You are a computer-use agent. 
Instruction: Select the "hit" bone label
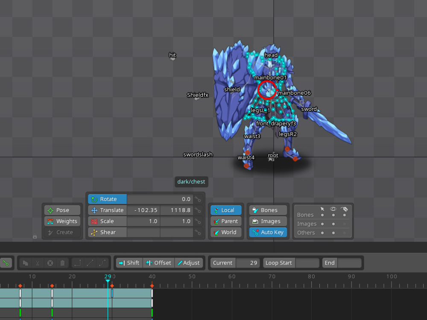click(173, 55)
